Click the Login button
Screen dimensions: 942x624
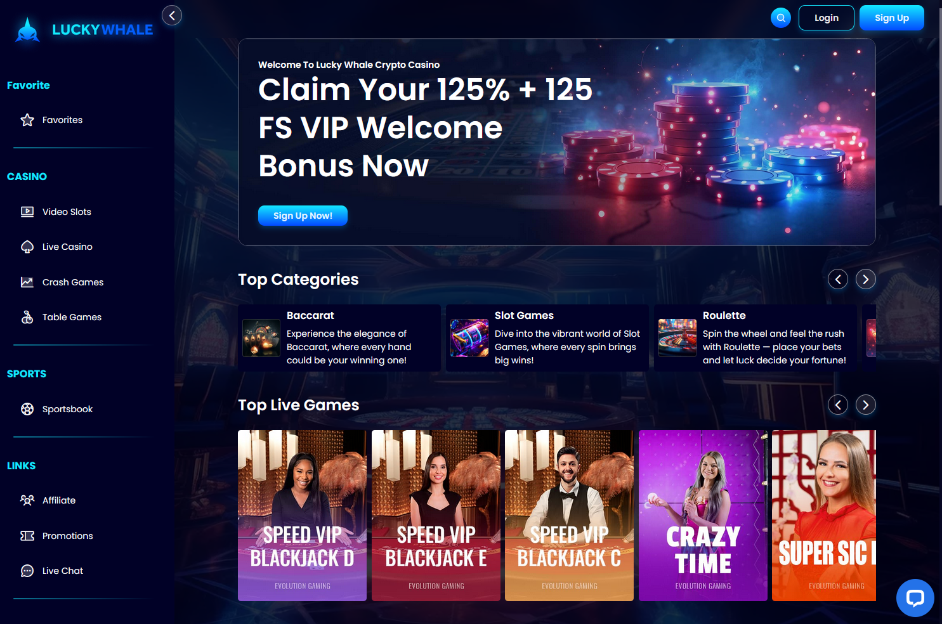click(x=827, y=18)
